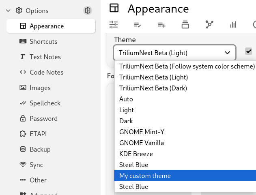
Task: Collapse the Options tree node chevron
Action: (8, 11)
